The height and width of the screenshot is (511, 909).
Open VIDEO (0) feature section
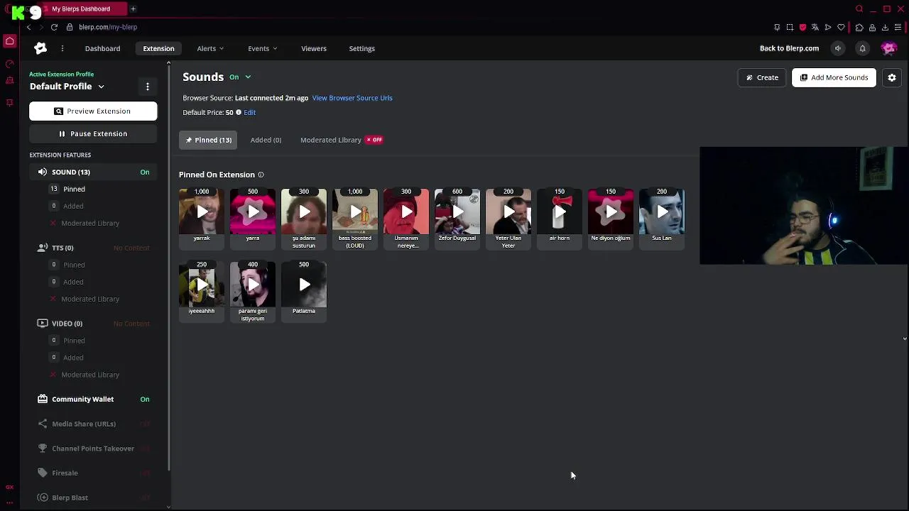coord(67,324)
